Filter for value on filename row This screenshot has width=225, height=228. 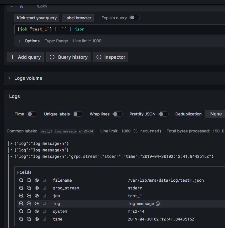[x=21, y=180]
